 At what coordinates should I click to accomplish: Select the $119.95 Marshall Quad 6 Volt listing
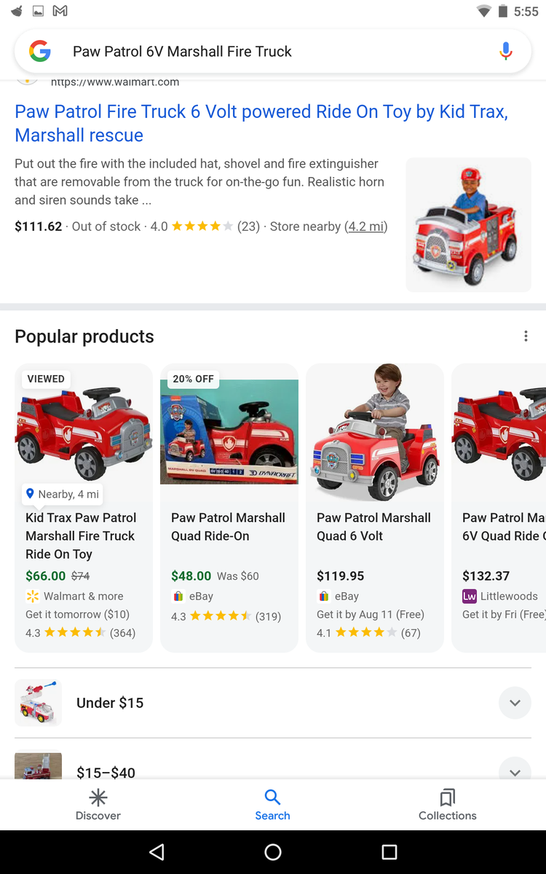(374, 535)
